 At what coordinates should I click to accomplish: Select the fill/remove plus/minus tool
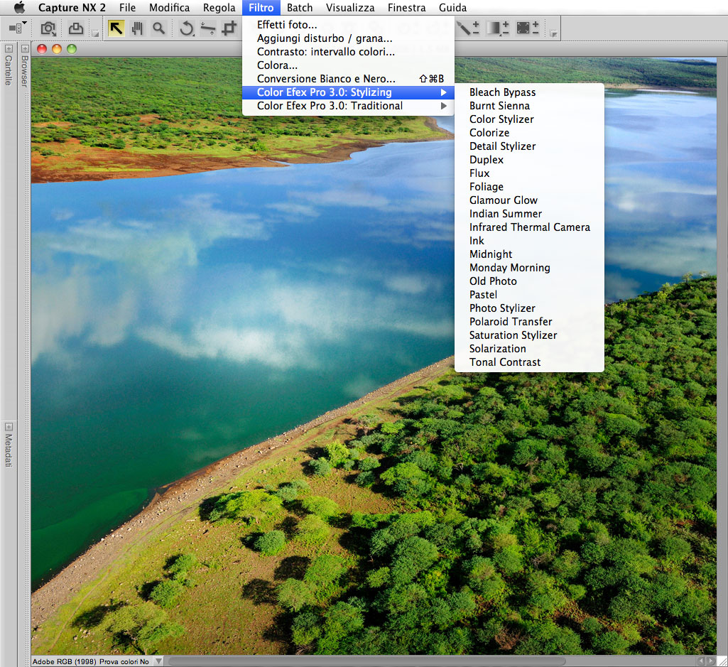[528, 28]
